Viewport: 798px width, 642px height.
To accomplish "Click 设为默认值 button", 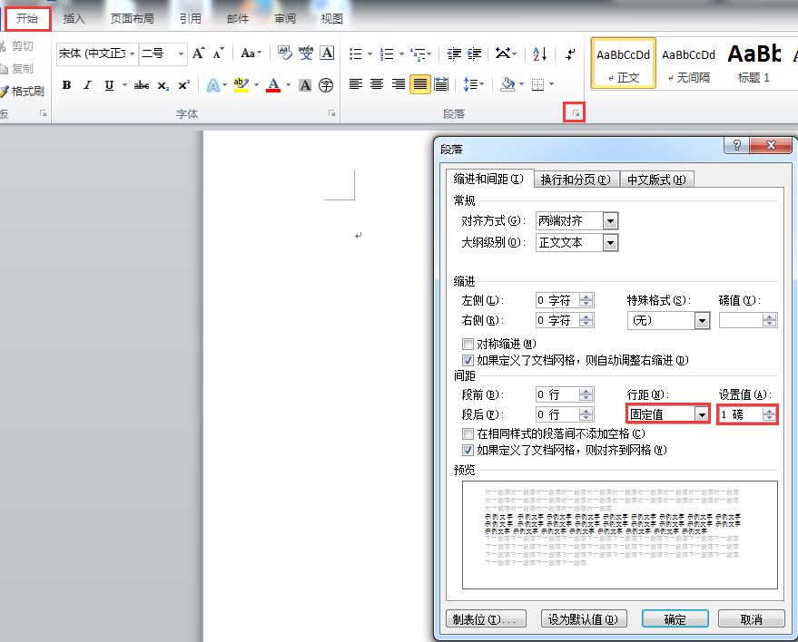I will tap(584, 619).
